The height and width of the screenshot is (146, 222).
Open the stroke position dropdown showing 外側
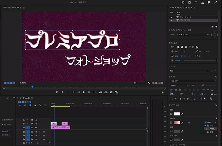pyautogui.click(x=210, y=122)
